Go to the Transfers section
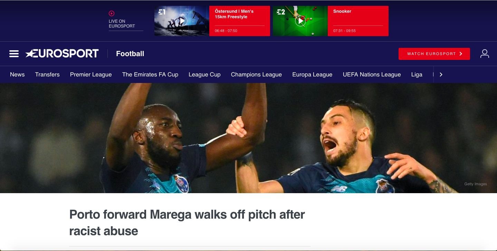Screen dimensions: 497x251 (47, 74)
